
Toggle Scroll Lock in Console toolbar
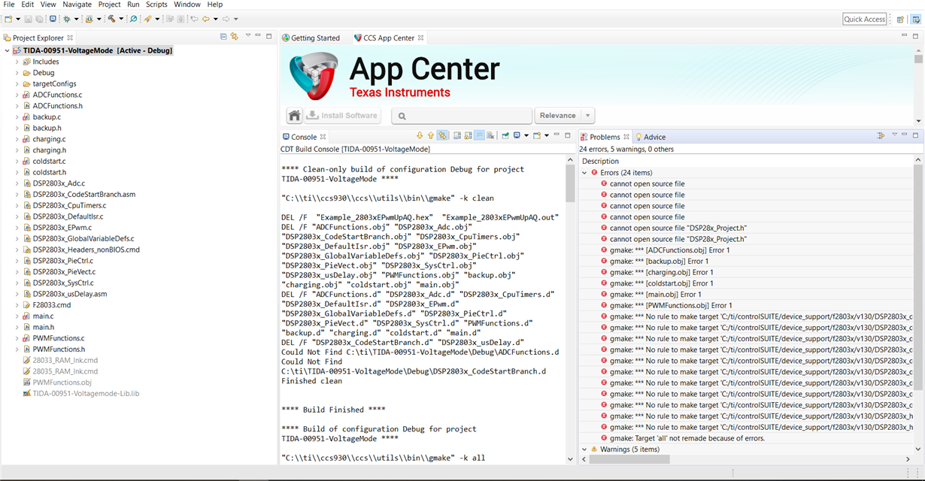pos(468,135)
